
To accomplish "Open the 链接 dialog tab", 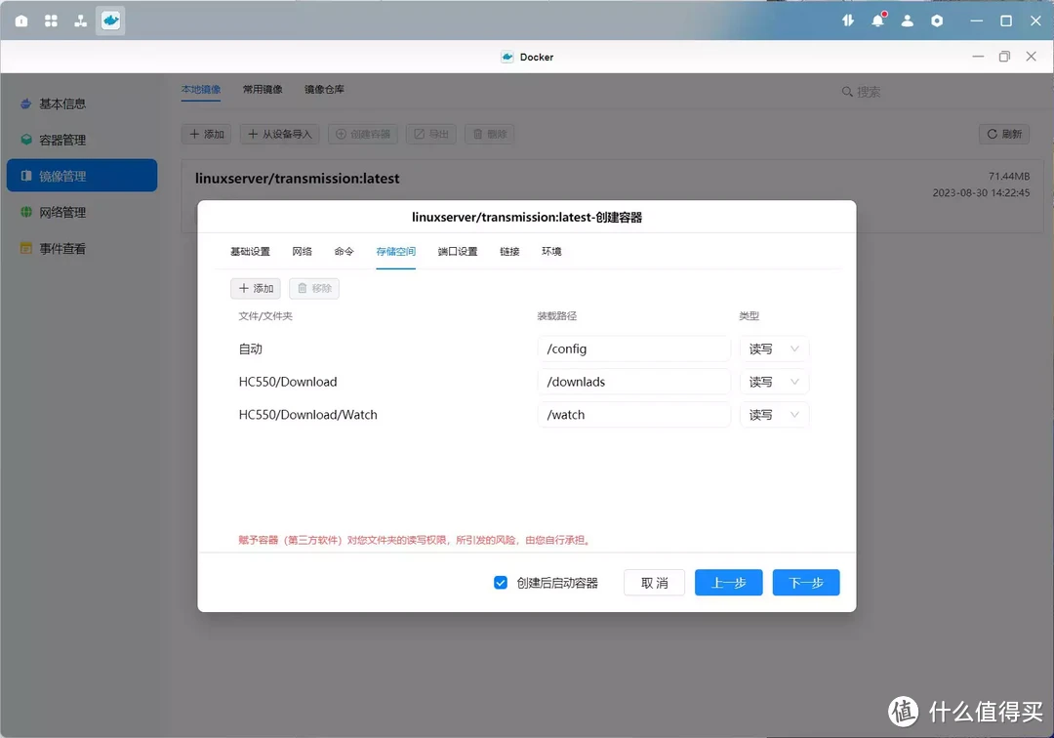I will coord(509,252).
